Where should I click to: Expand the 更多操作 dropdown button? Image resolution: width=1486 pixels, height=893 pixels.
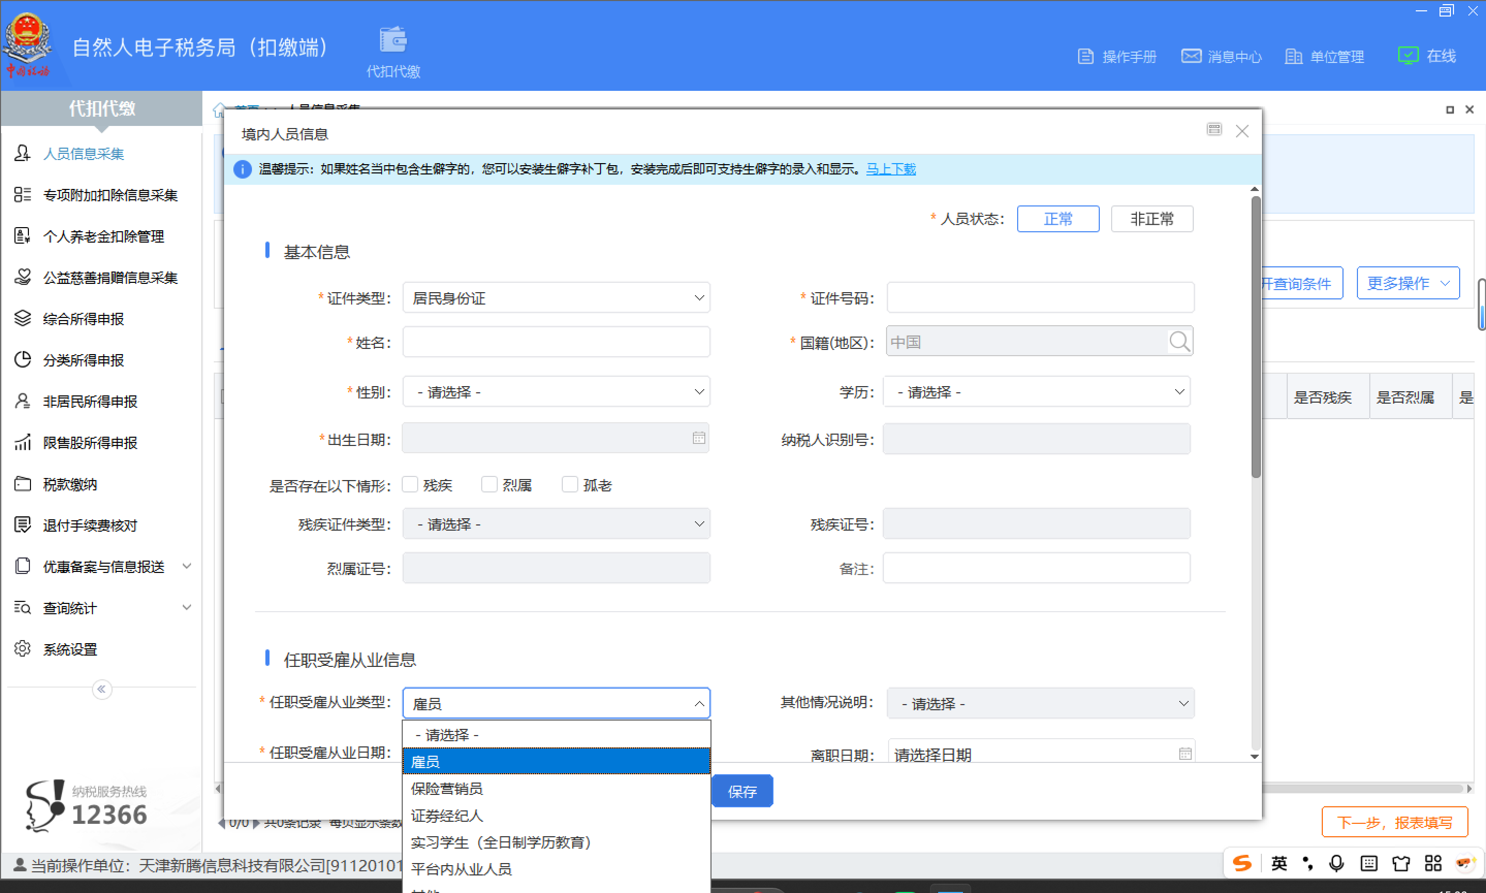pyautogui.click(x=1408, y=283)
